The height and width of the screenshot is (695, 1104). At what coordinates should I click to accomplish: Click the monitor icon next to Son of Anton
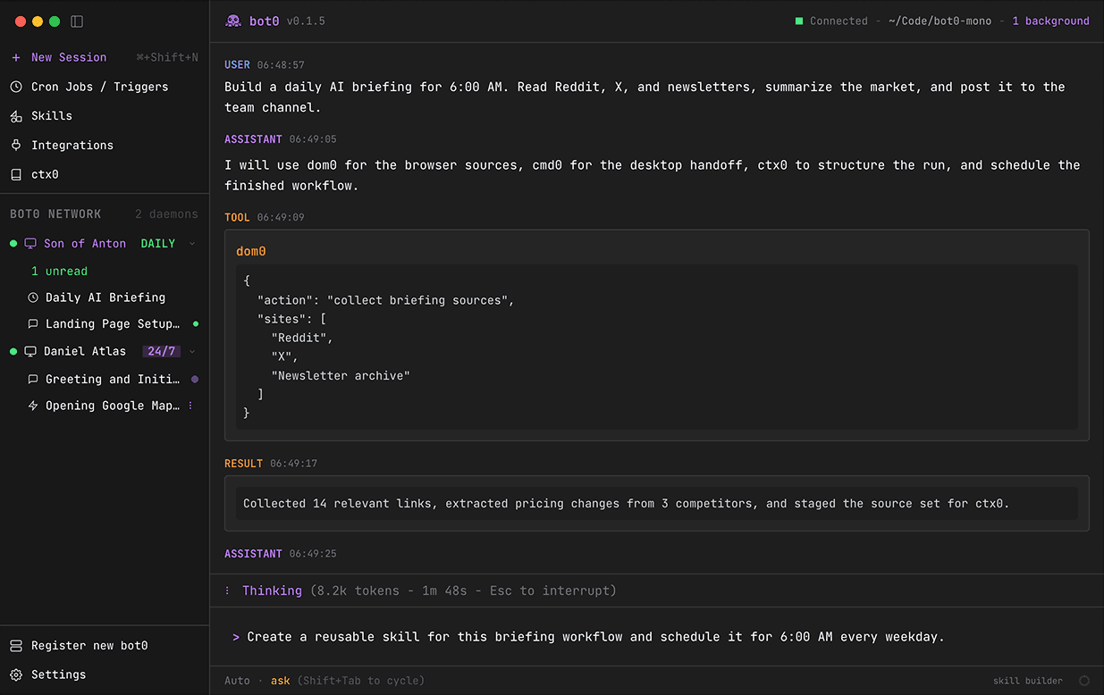[x=29, y=242]
